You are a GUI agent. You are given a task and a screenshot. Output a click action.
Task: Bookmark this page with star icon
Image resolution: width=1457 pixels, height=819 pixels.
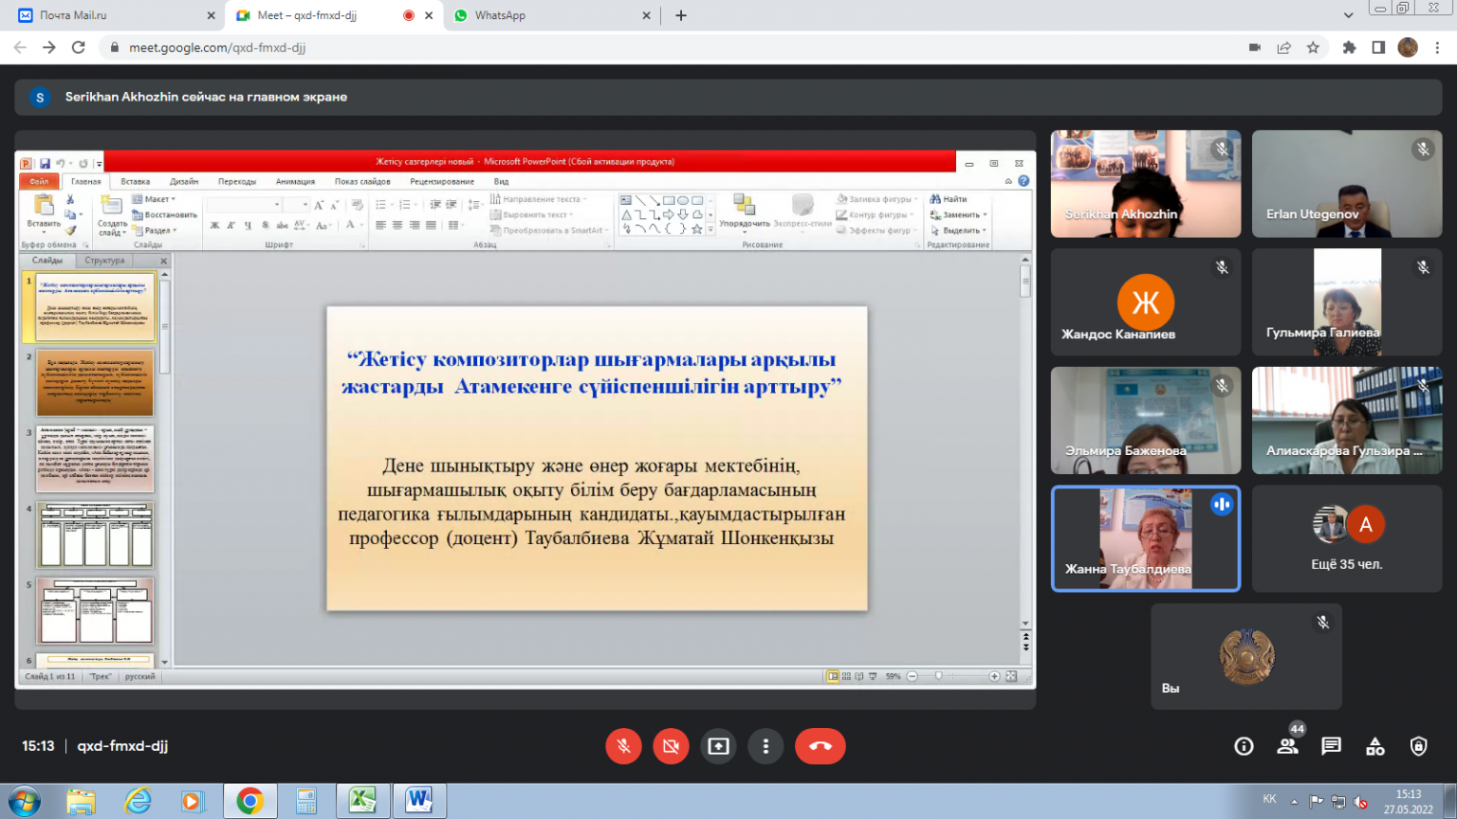(x=1313, y=47)
